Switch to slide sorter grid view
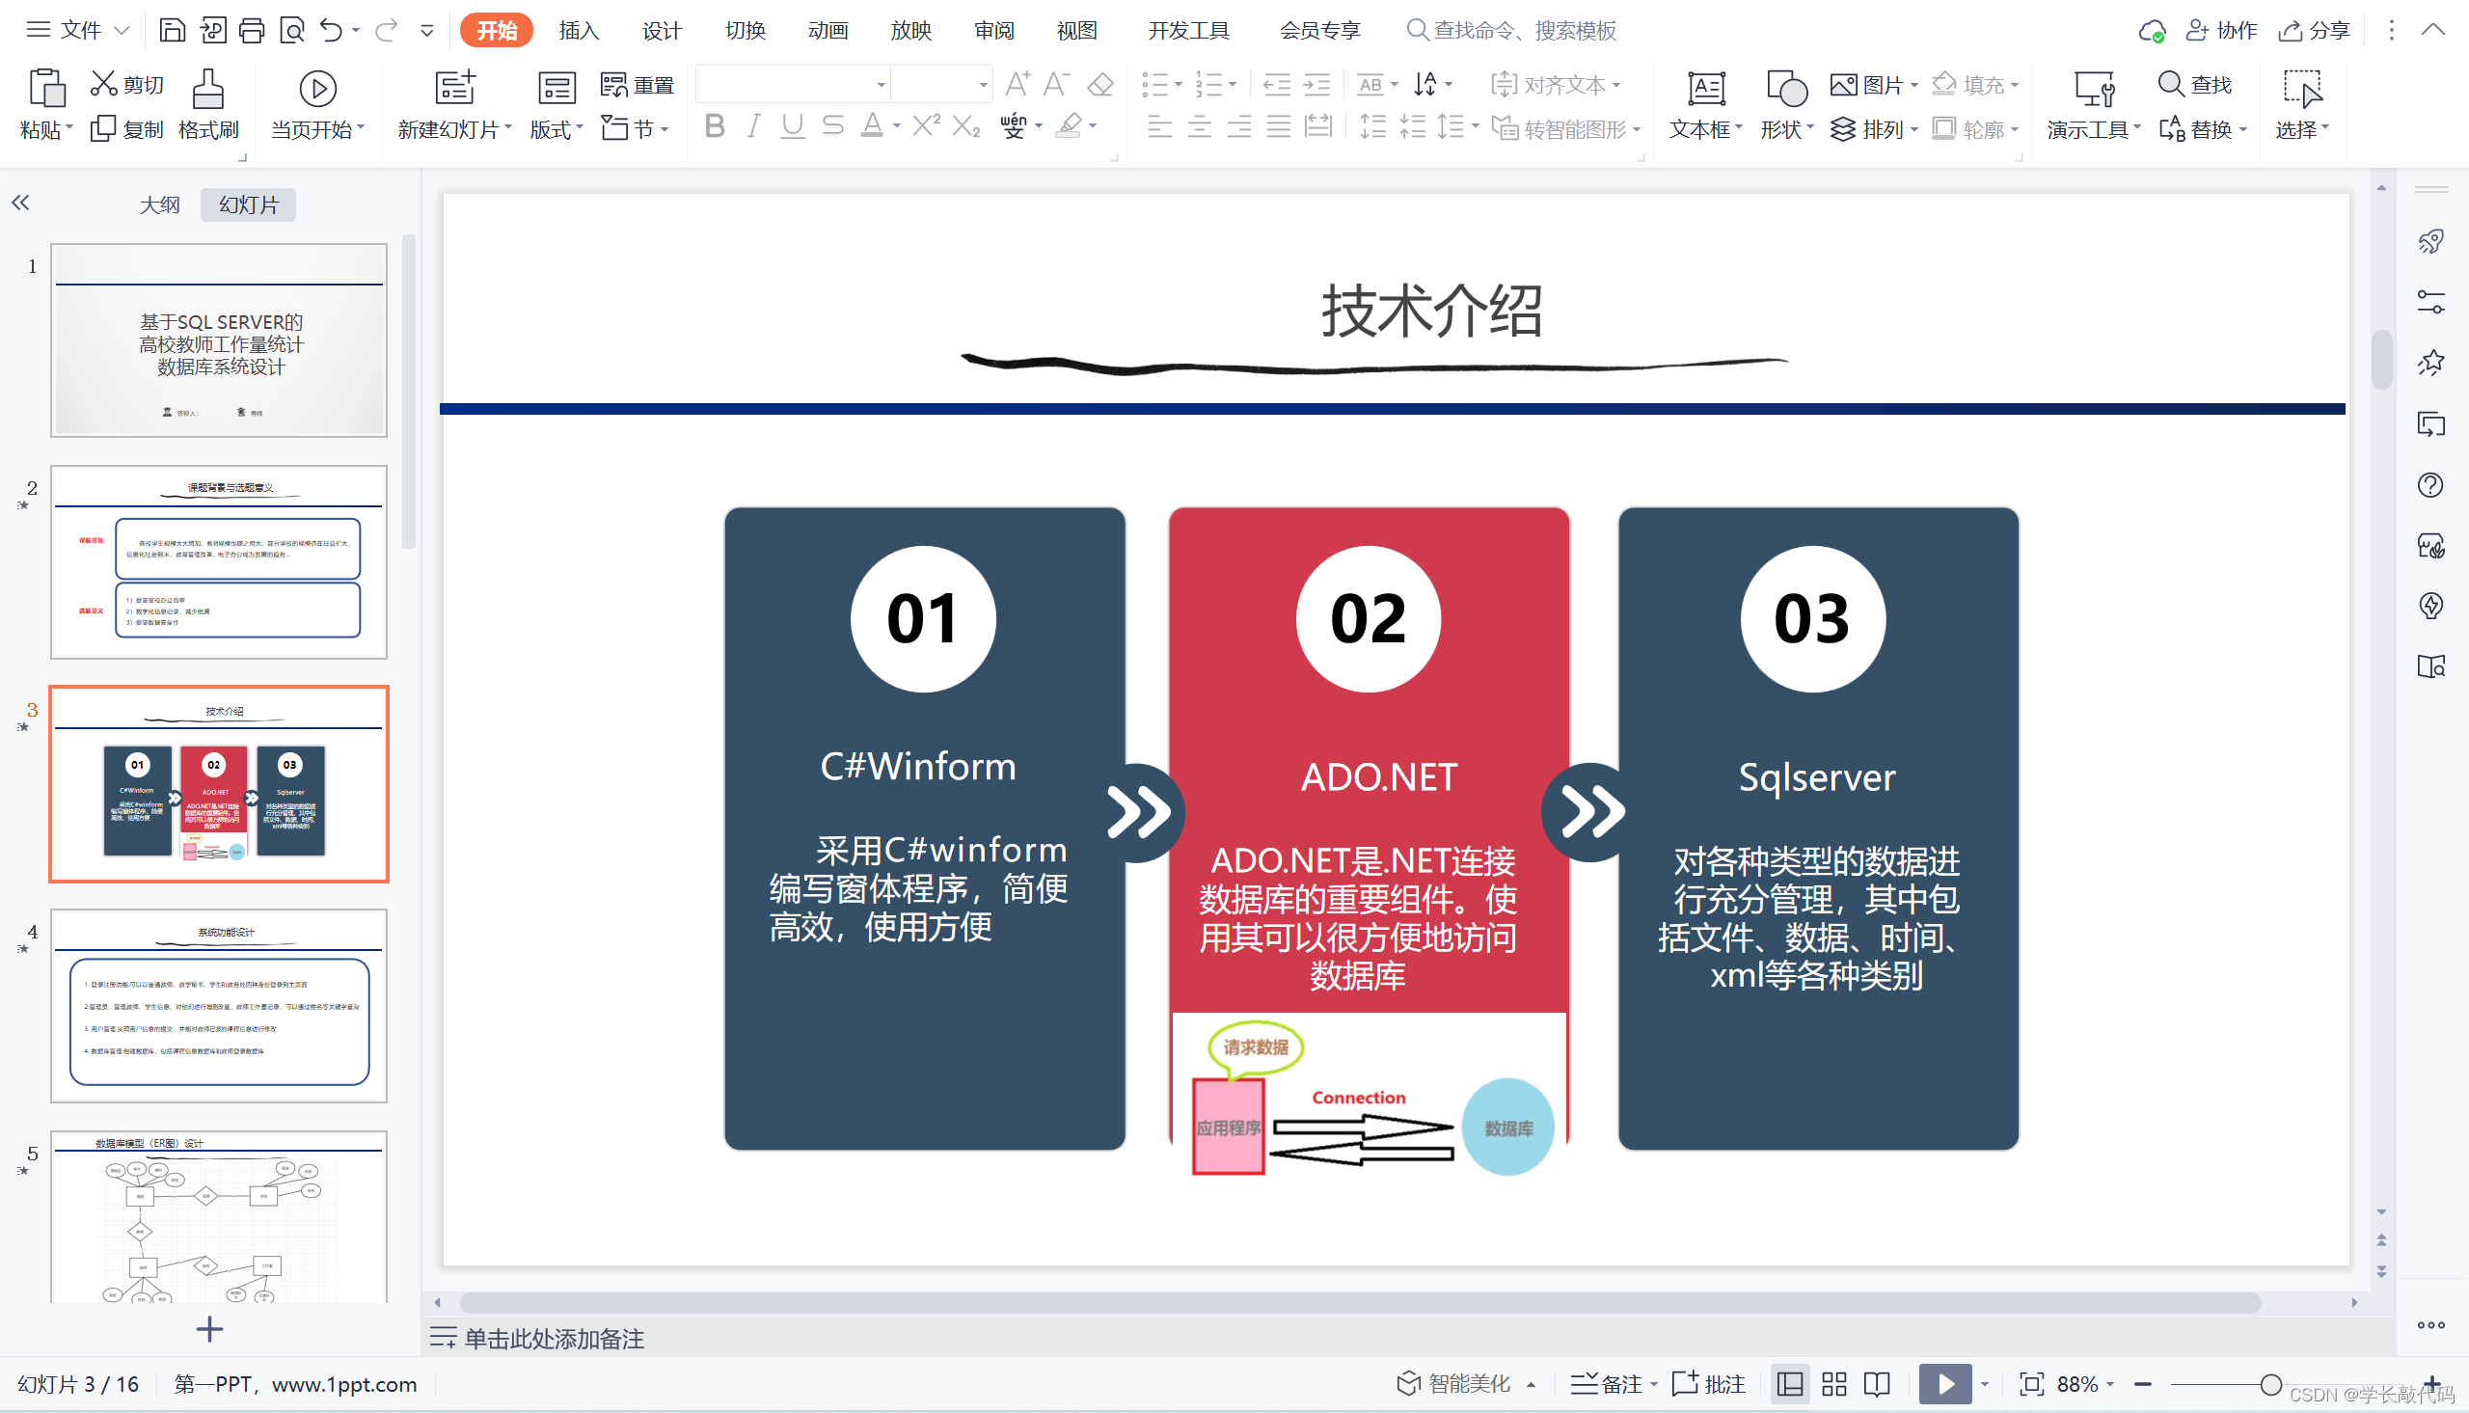The image size is (2469, 1413). coord(1833,1384)
